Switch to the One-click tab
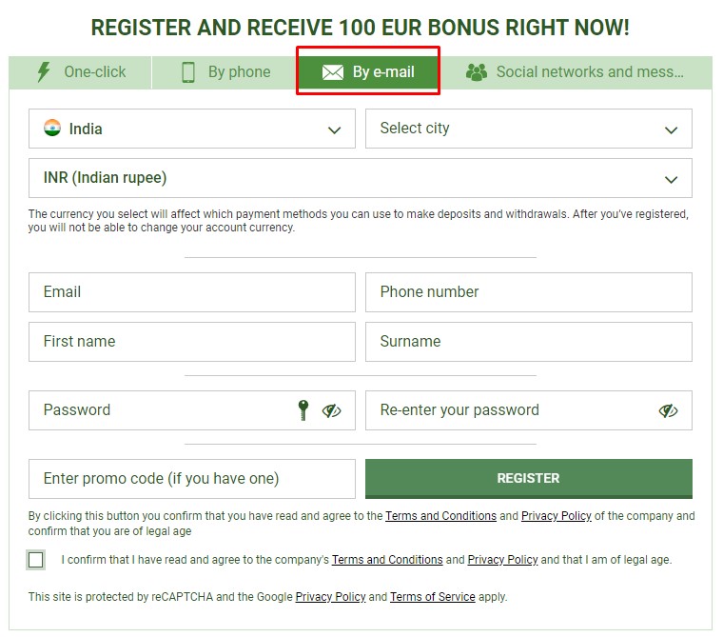Screen dimensions: 723x637 [x=80, y=72]
